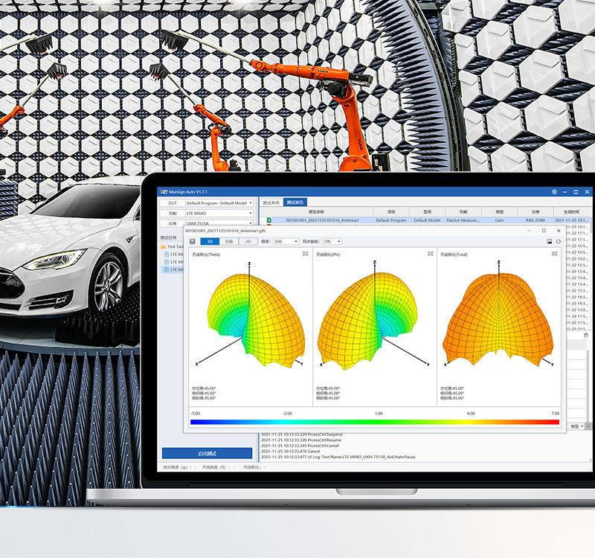Click the blue 启动测试 start button
Image resolution: width=595 pixels, height=558 pixels.
(x=208, y=453)
